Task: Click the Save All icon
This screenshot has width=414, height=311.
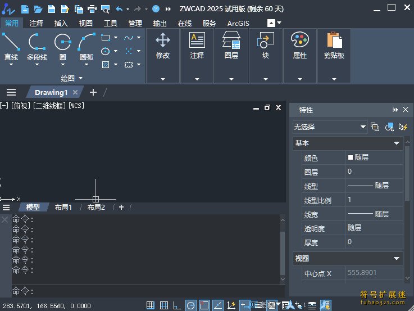Action: point(79,9)
